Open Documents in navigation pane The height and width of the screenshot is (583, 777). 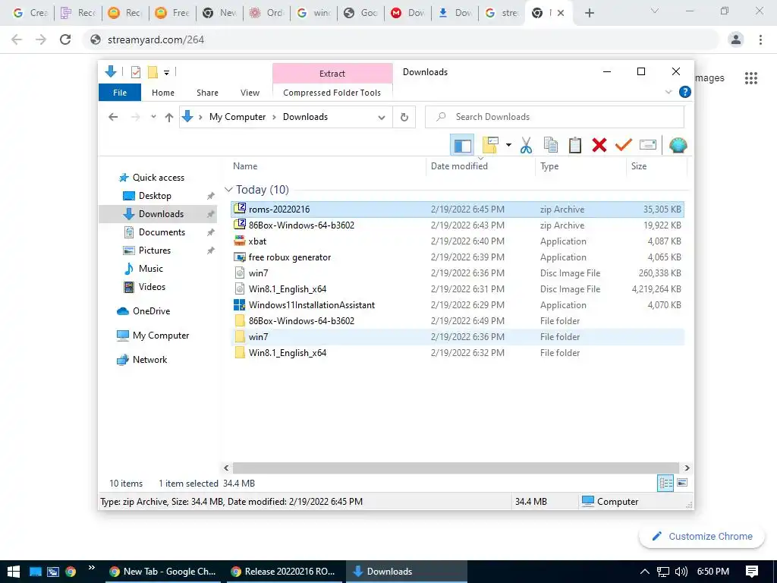tap(162, 232)
